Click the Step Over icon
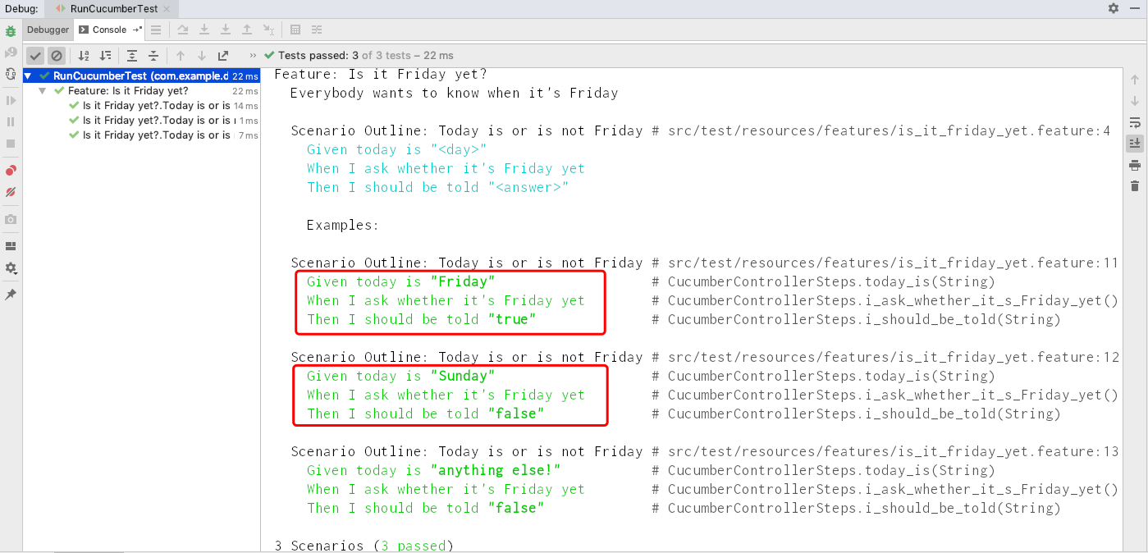 (183, 30)
